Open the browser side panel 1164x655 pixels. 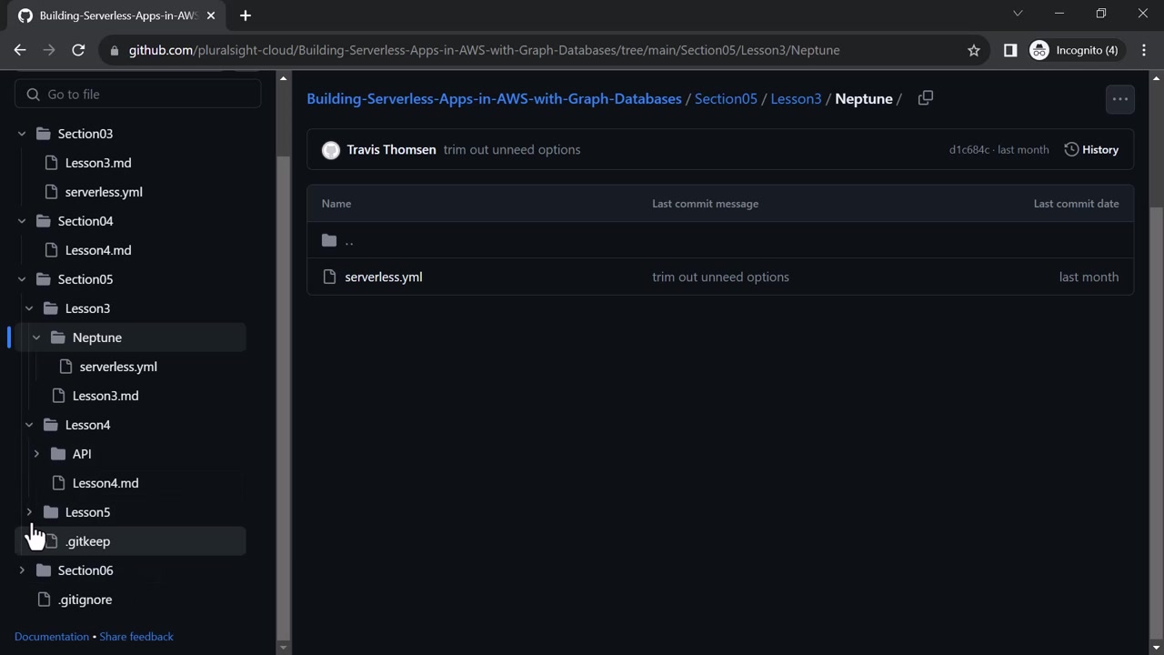point(1010,50)
